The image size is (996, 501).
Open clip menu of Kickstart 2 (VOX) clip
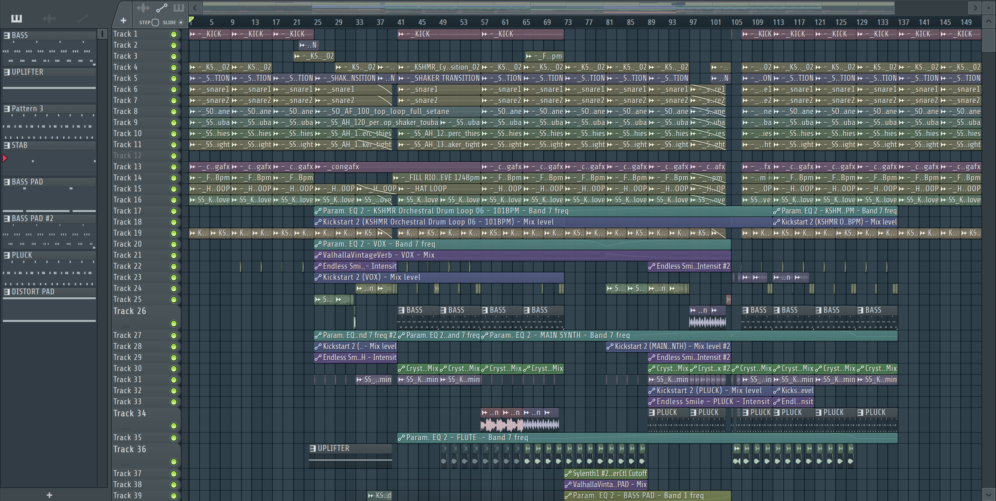click(318, 277)
